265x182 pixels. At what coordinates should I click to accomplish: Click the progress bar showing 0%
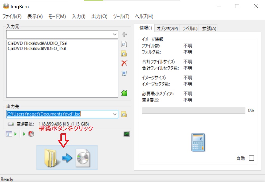[x=194, y=110]
